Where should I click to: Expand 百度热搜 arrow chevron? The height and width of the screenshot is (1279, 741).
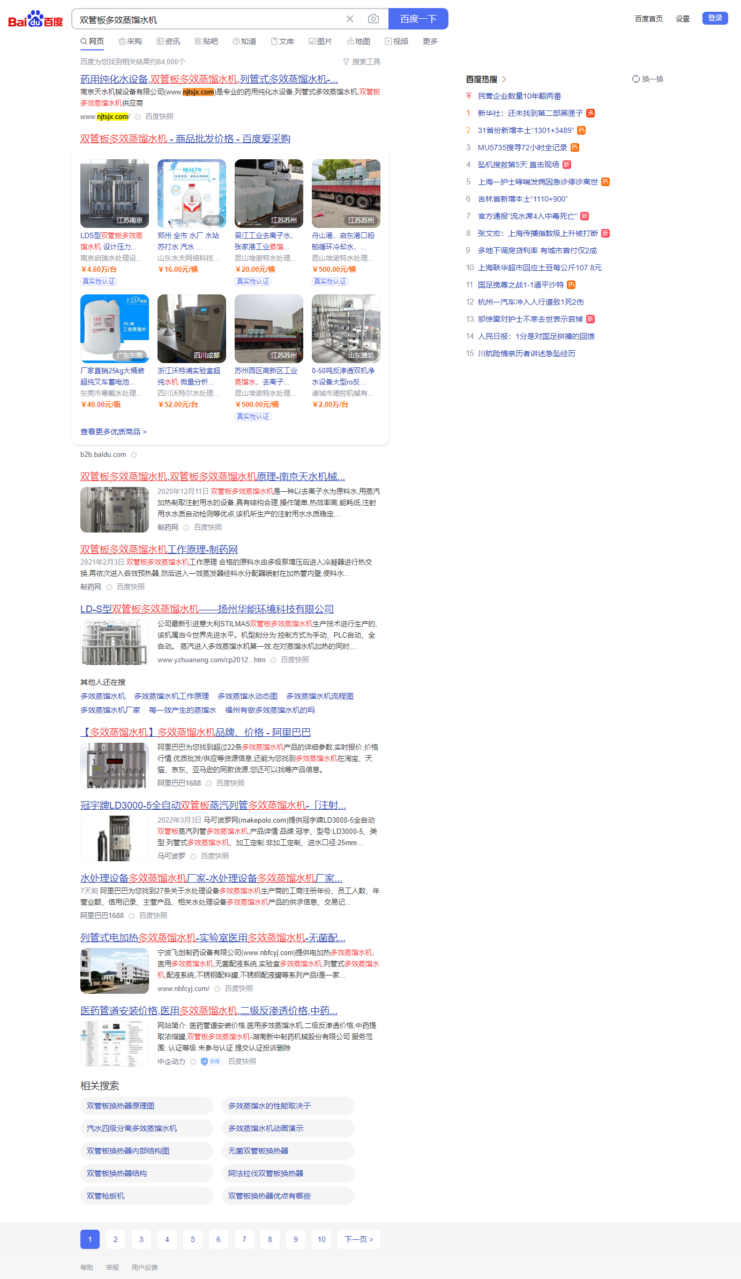(x=504, y=79)
